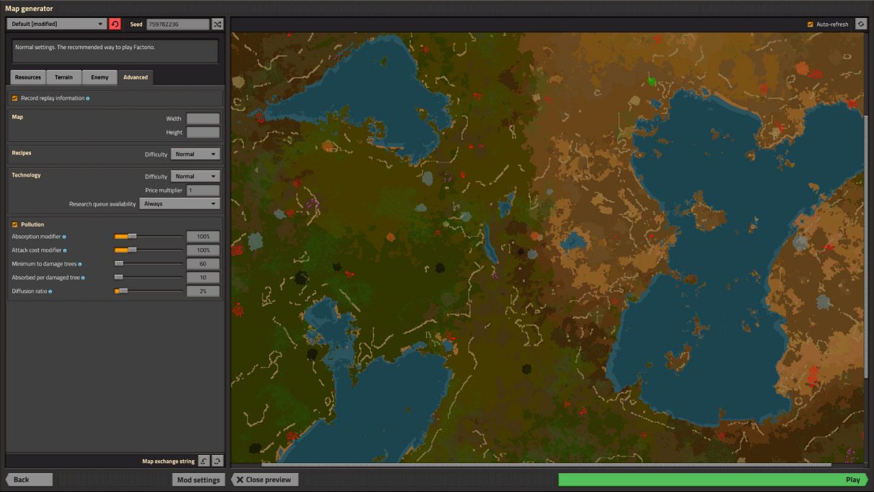Start the game with Play

pyautogui.click(x=712, y=480)
